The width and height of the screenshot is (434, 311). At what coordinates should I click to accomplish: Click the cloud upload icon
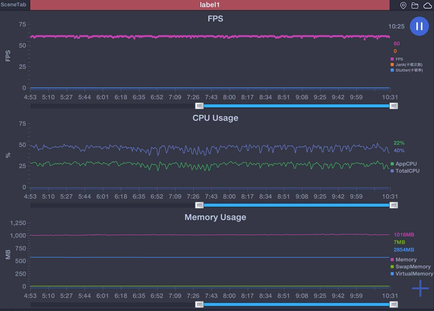point(427,5)
